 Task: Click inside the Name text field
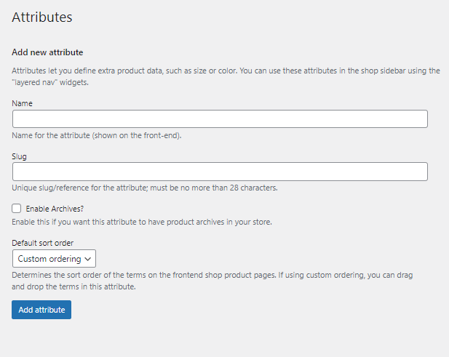(x=220, y=119)
